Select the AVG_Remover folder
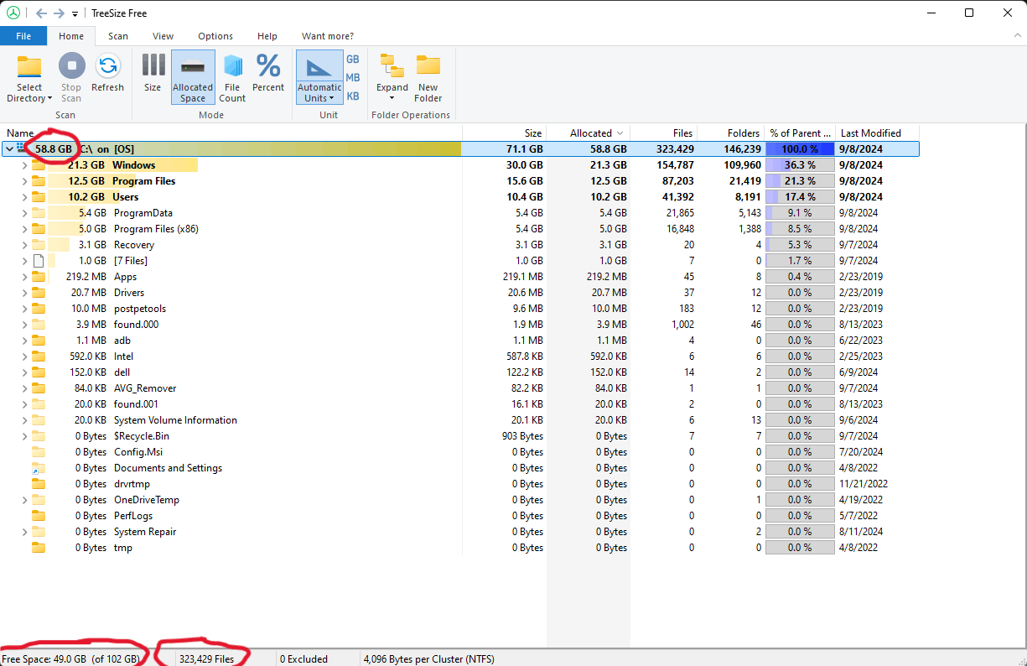The image size is (1027, 666). pyautogui.click(x=460, y=388)
